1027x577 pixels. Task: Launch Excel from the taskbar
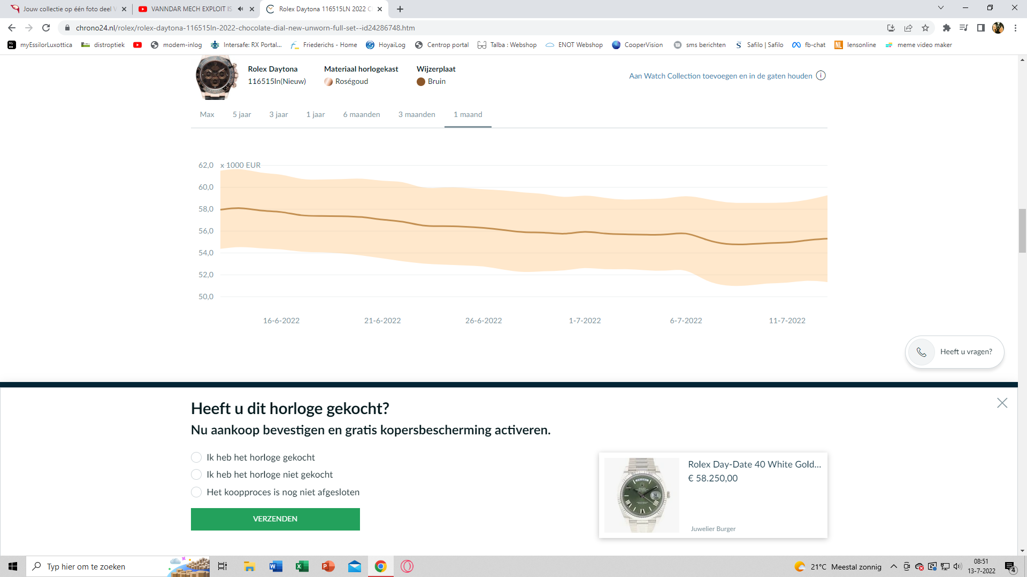click(x=302, y=566)
